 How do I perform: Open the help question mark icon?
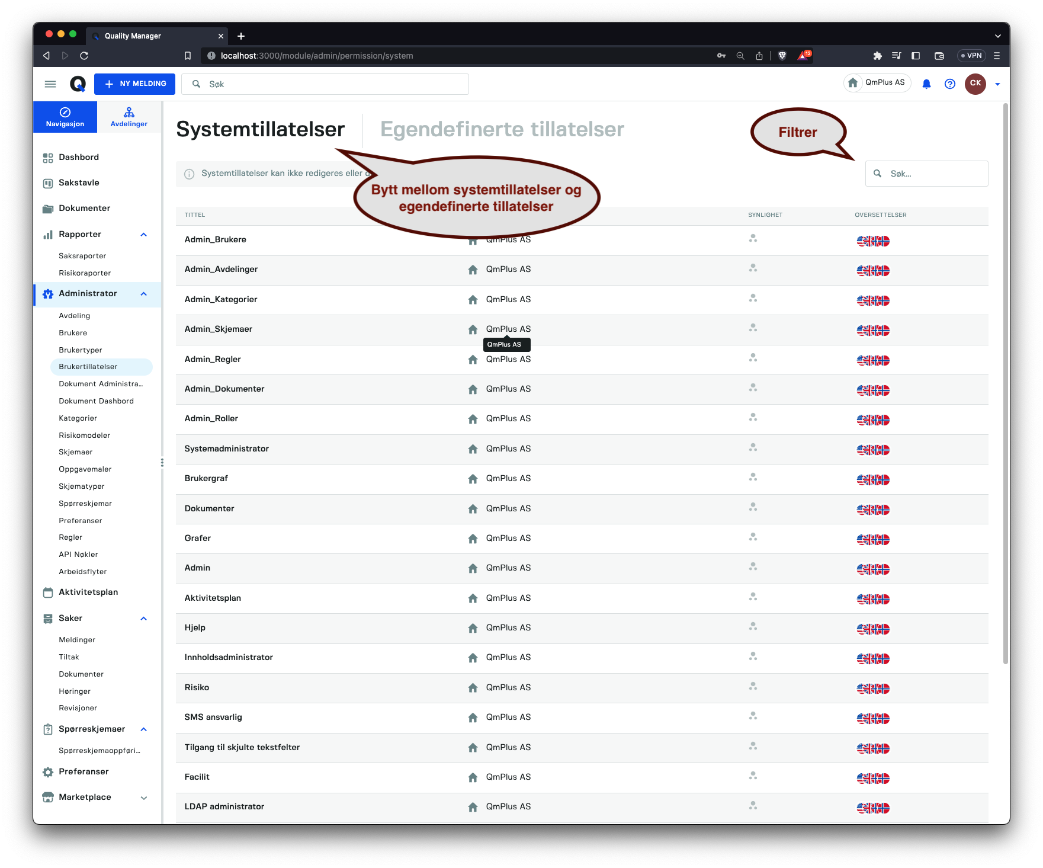click(950, 84)
